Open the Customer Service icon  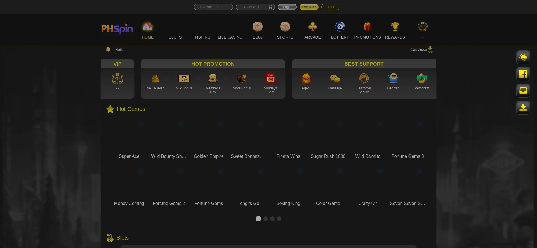(x=364, y=79)
